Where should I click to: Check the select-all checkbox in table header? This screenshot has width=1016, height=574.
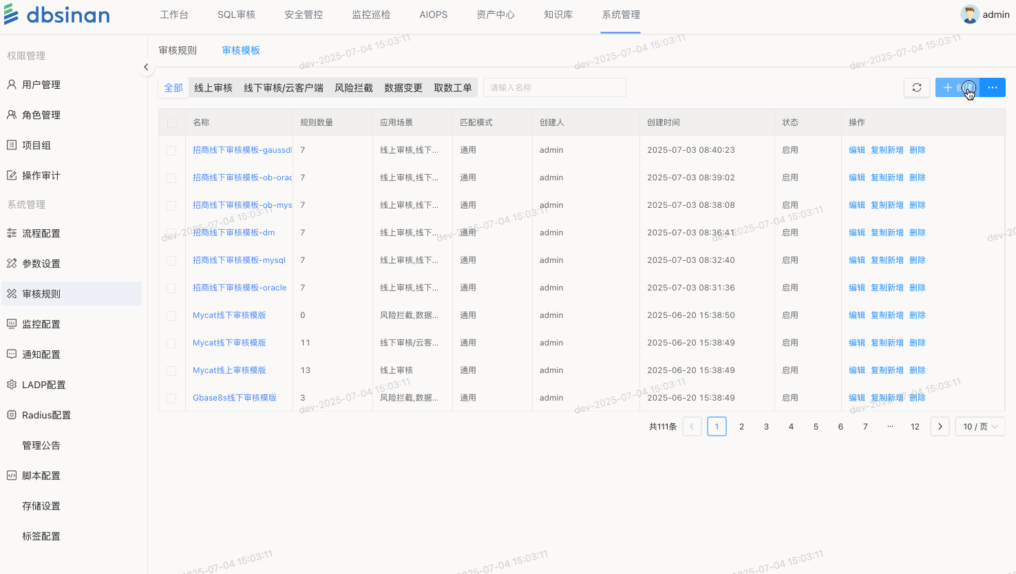point(172,123)
